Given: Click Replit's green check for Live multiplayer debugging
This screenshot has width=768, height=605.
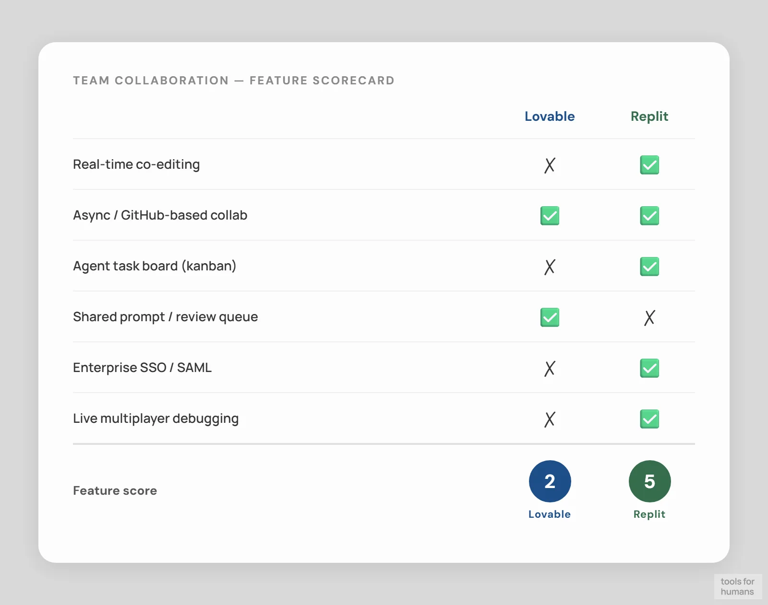Looking at the screenshot, I should pos(649,419).
